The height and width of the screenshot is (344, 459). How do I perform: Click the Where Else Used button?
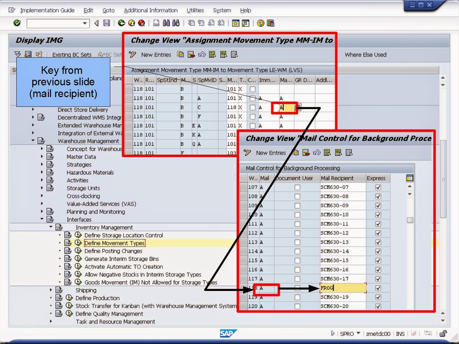click(365, 54)
